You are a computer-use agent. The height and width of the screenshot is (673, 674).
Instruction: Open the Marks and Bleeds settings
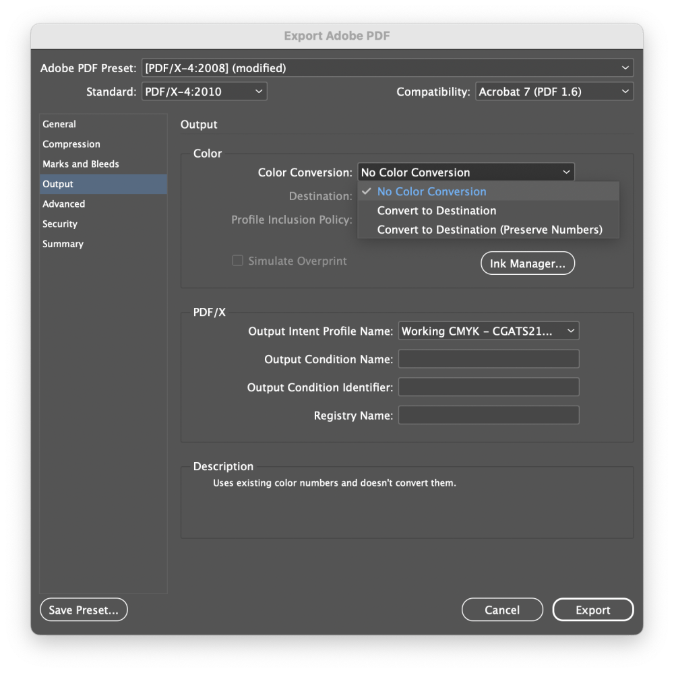(x=80, y=164)
